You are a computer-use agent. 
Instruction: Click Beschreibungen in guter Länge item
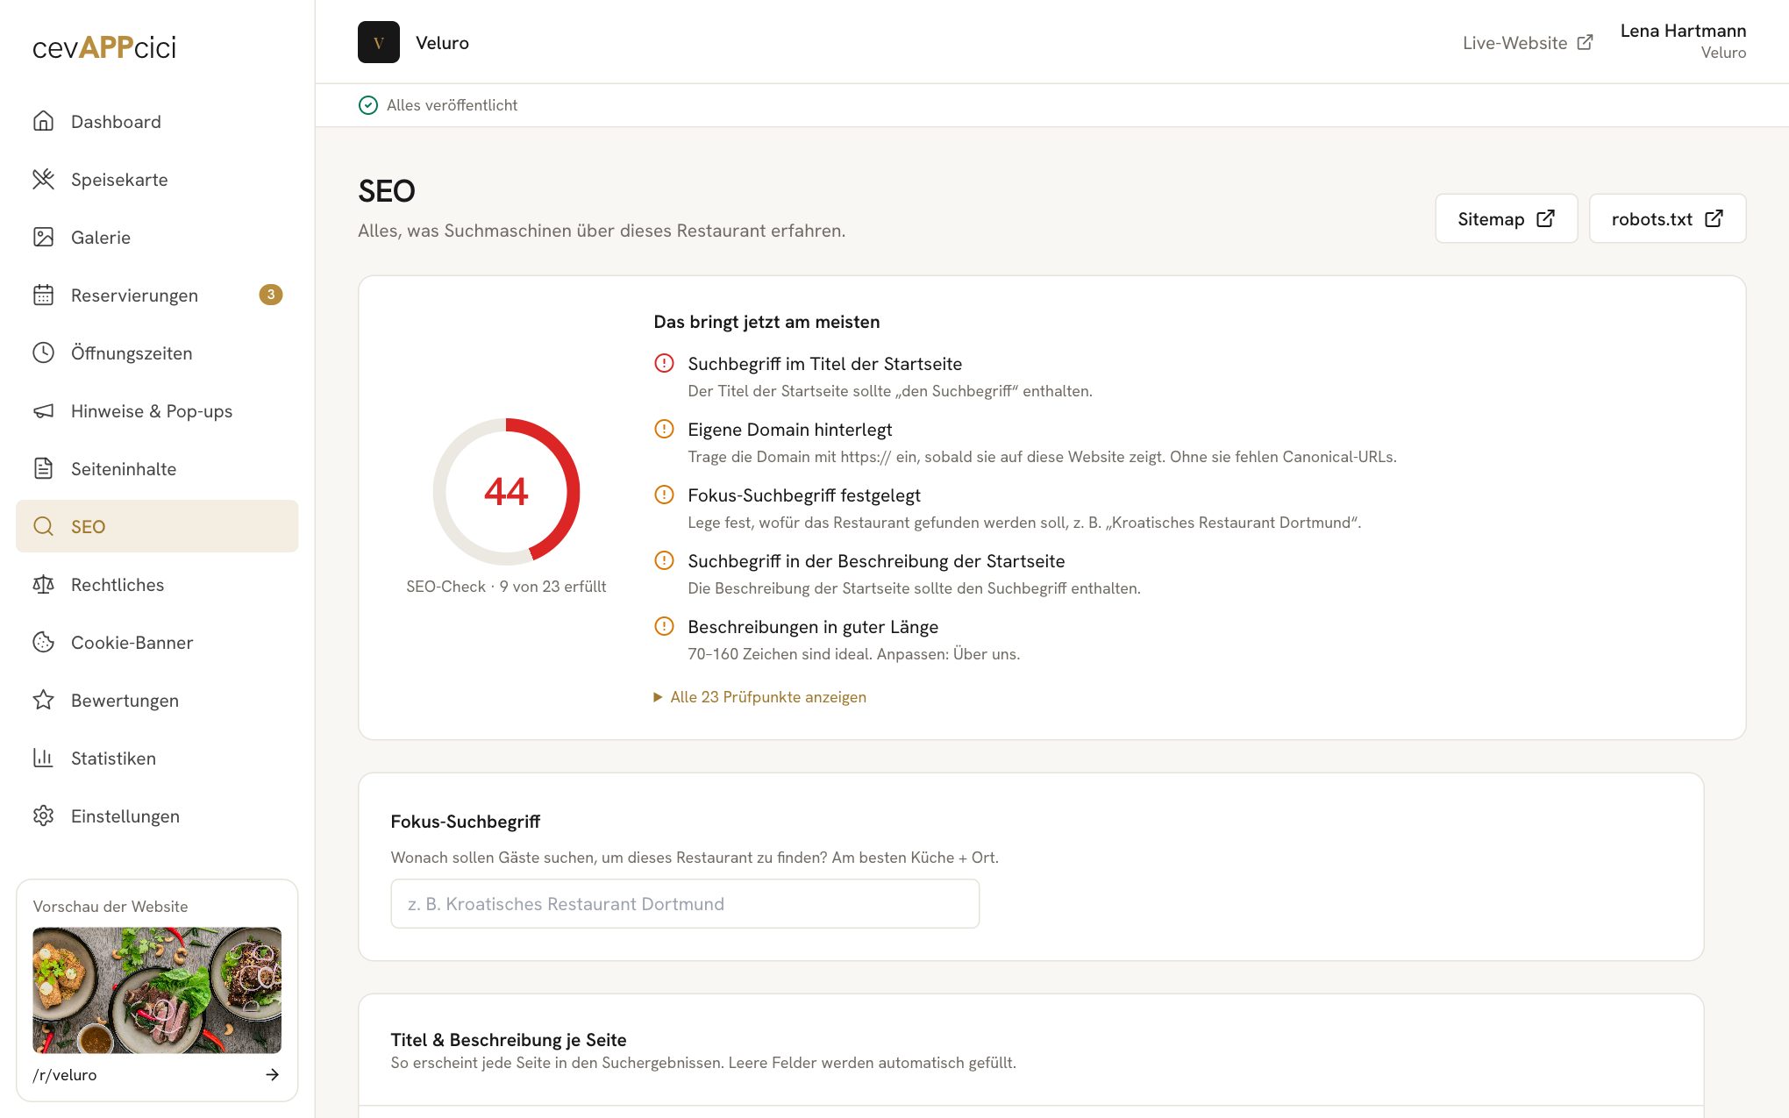pos(813,627)
